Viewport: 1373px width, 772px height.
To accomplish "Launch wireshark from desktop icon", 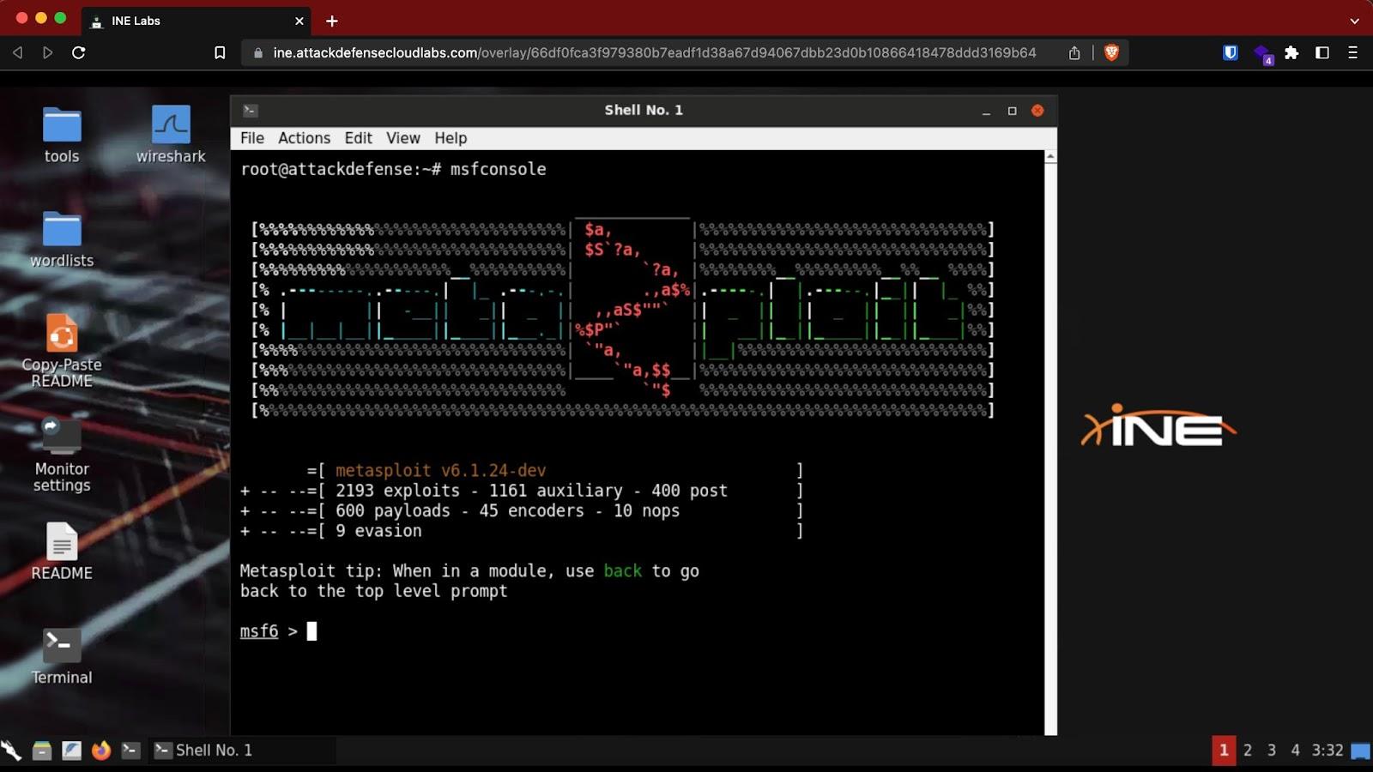I will pos(171,135).
